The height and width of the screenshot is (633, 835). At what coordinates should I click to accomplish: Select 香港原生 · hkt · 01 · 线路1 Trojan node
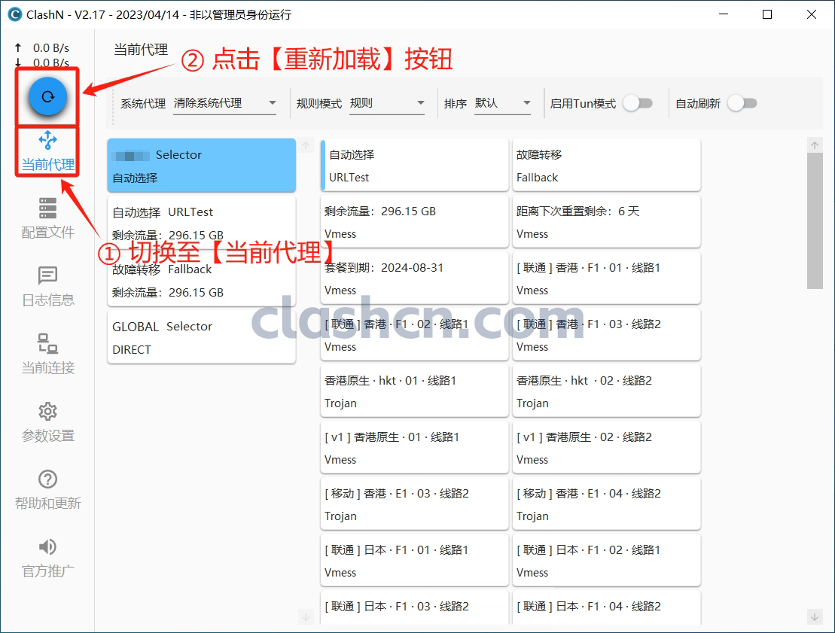point(414,391)
